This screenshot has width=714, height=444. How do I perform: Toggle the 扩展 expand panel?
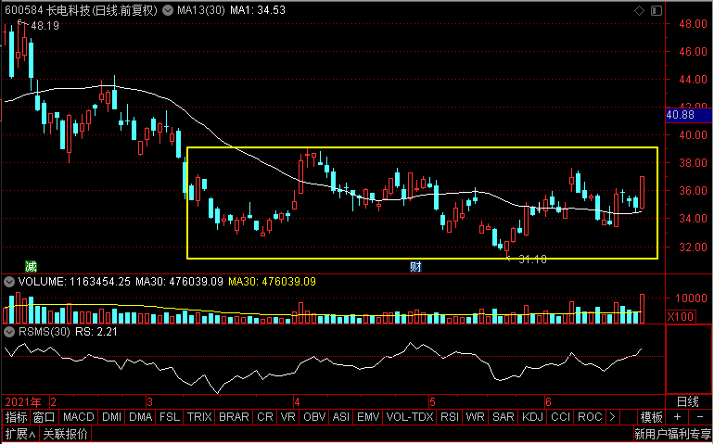pyautogui.click(x=19, y=434)
